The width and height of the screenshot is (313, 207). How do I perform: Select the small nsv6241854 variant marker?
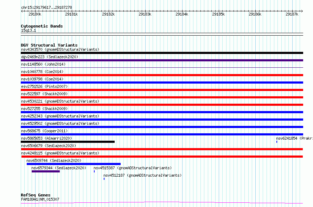277,142
